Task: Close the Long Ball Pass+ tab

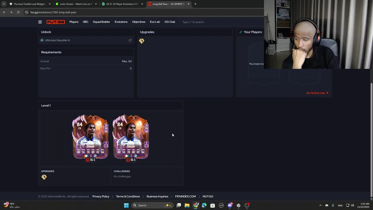Action: point(188,4)
